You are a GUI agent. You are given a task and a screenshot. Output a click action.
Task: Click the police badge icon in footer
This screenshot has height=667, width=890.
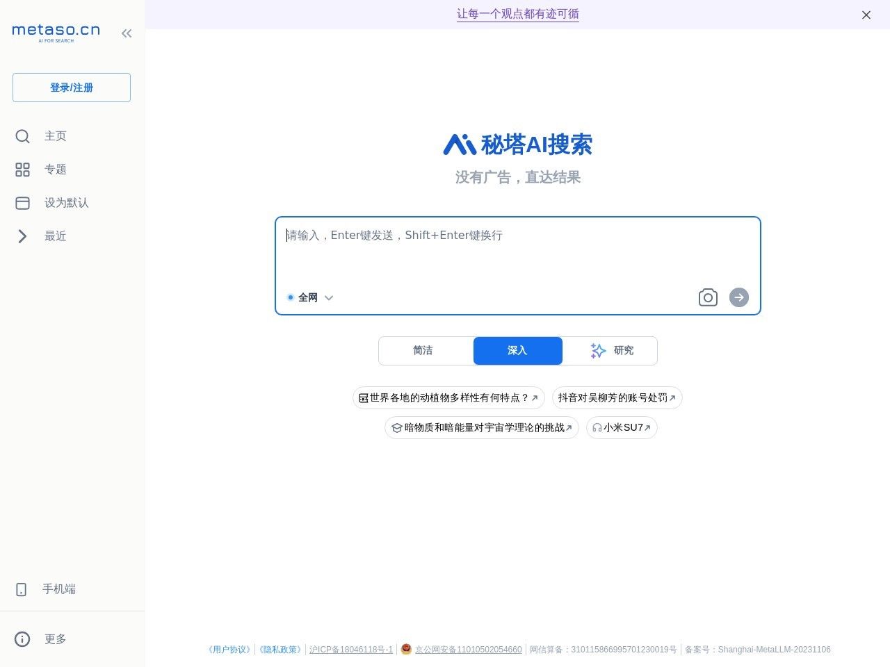406,649
